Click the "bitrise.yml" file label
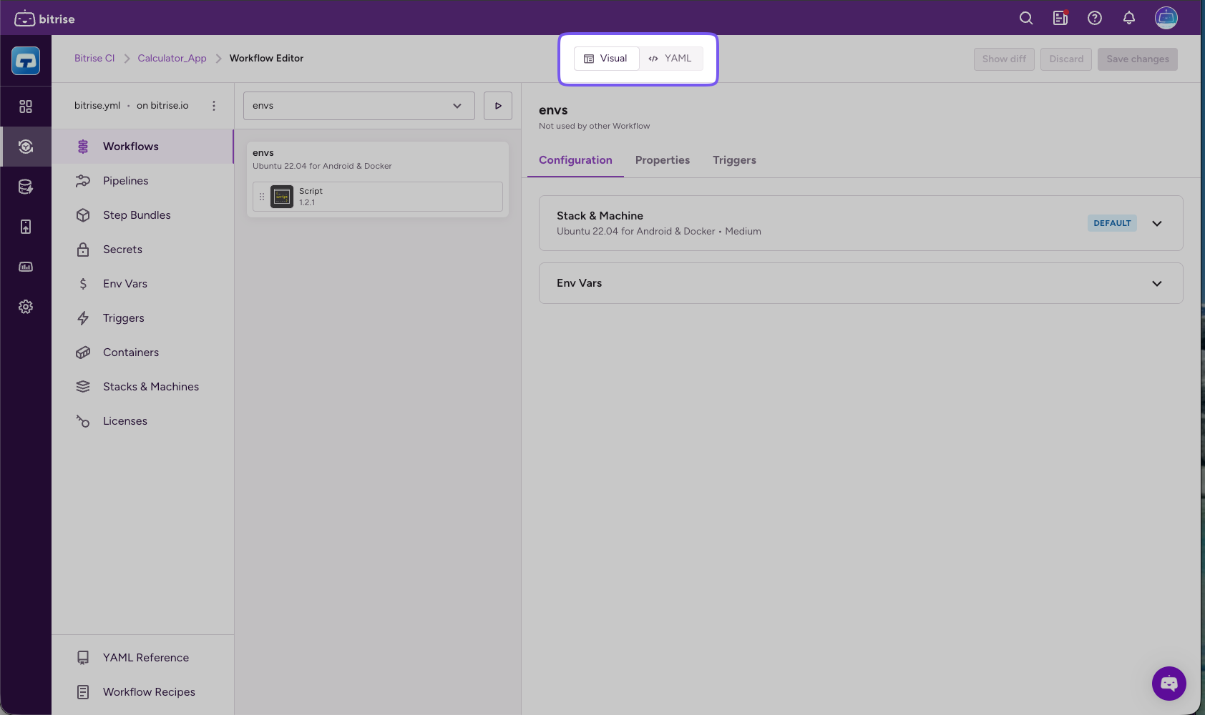This screenshot has height=715, width=1205. click(97, 106)
